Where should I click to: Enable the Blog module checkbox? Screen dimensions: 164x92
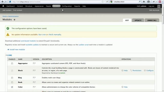click(12, 78)
